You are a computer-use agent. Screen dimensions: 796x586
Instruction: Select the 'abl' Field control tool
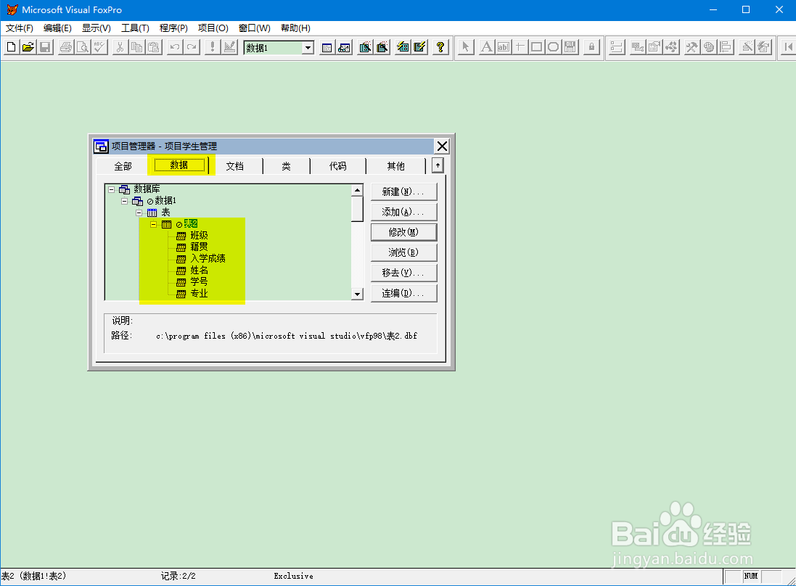[x=503, y=47]
